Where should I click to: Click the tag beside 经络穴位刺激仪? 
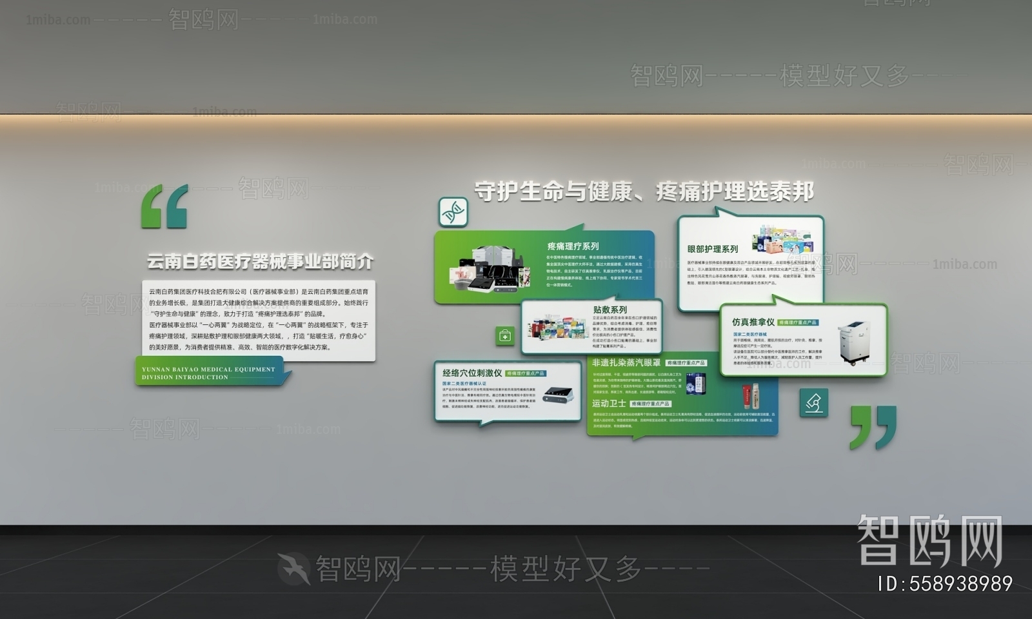coord(525,373)
